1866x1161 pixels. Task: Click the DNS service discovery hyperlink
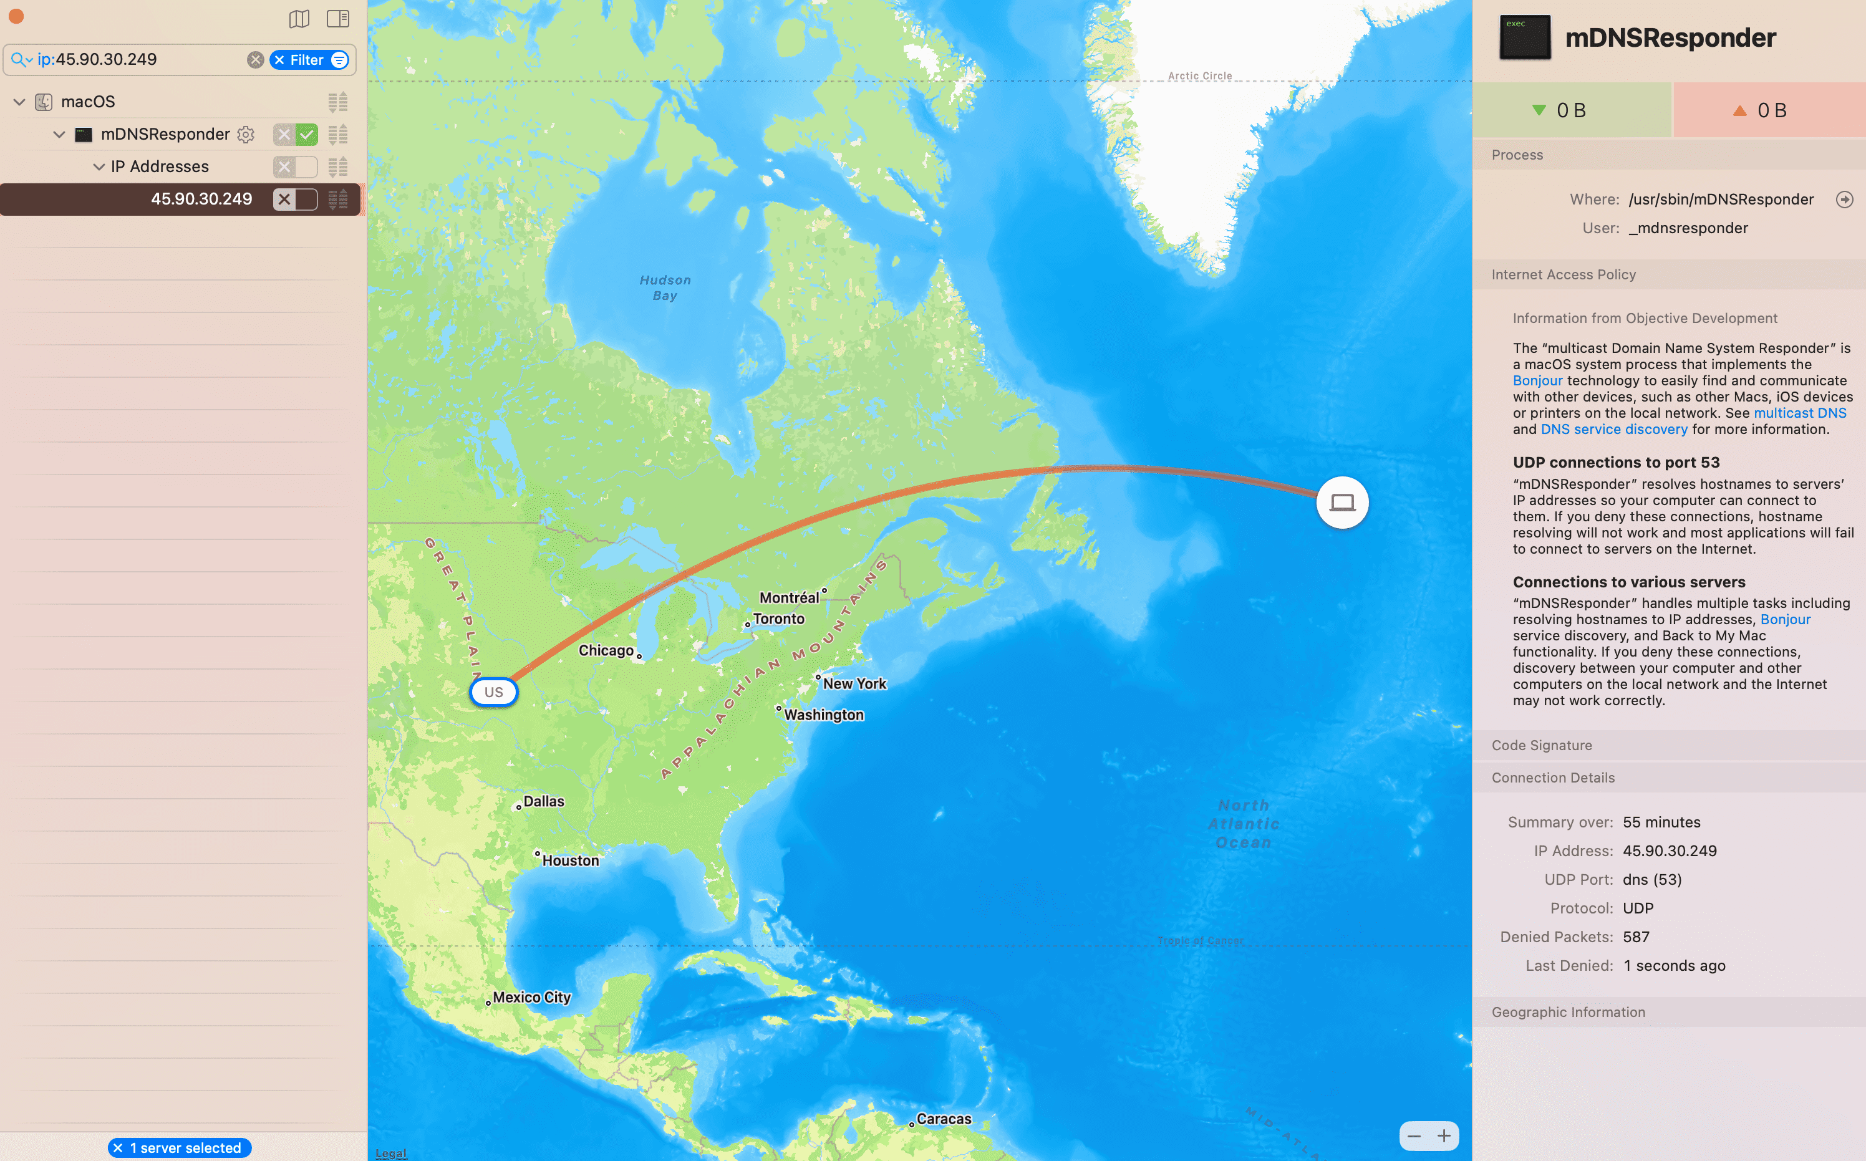point(1615,428)
